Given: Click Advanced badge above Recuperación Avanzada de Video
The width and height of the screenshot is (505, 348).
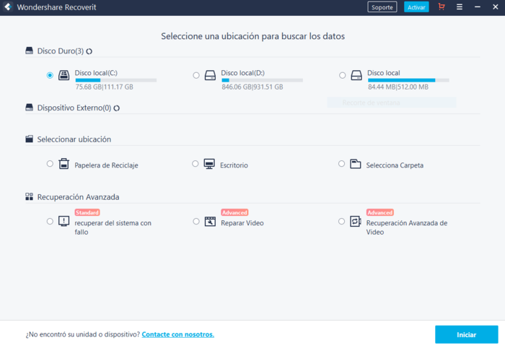Looking at the screenshot, I should pos(380,212).
